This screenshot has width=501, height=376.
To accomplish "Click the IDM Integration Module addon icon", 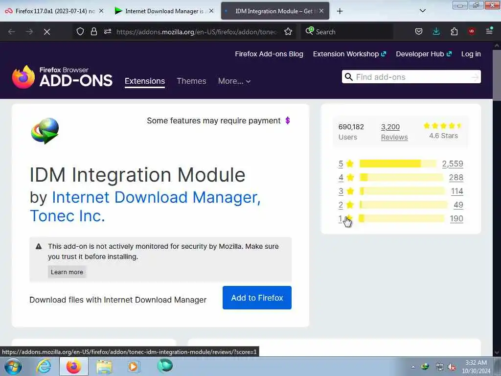I will (x=45, y=131).
